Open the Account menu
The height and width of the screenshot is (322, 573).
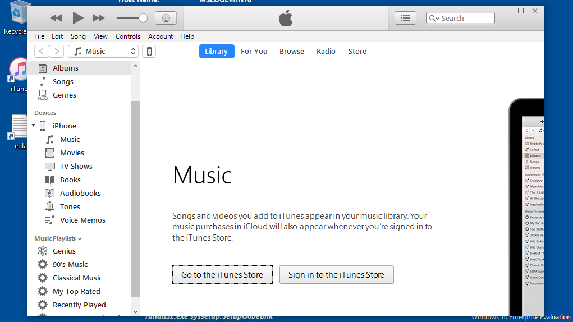(161, 36)
